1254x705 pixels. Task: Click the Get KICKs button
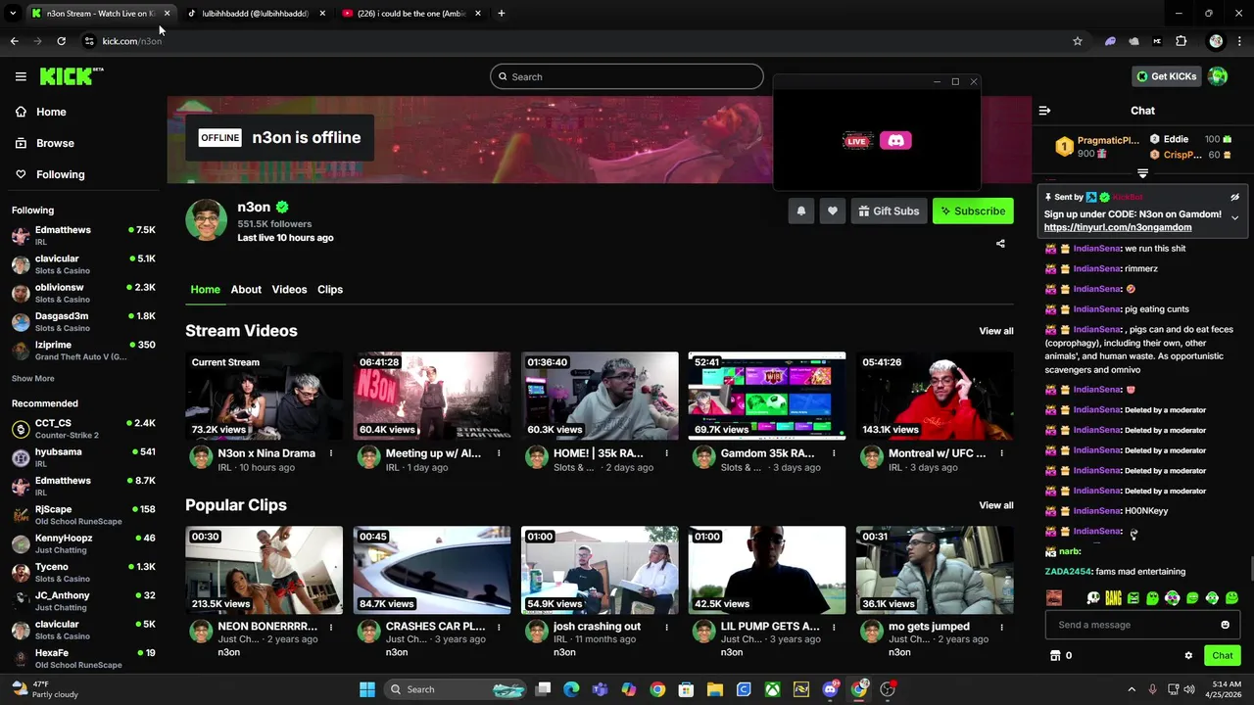[1166, 76]
